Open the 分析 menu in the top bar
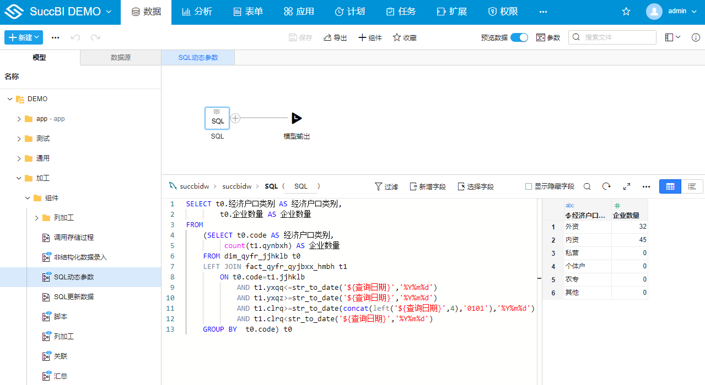705x385 pixels. tap(197, 11)
